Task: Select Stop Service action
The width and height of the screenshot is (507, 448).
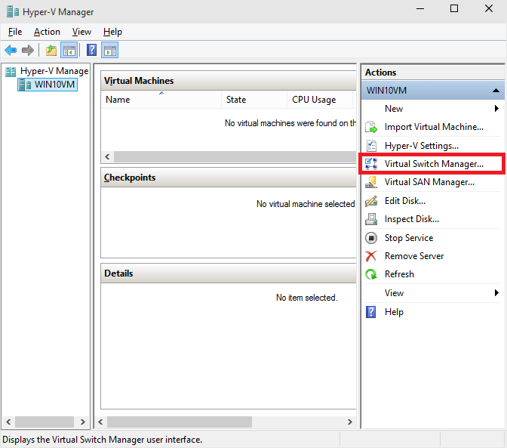Action: 409,238
